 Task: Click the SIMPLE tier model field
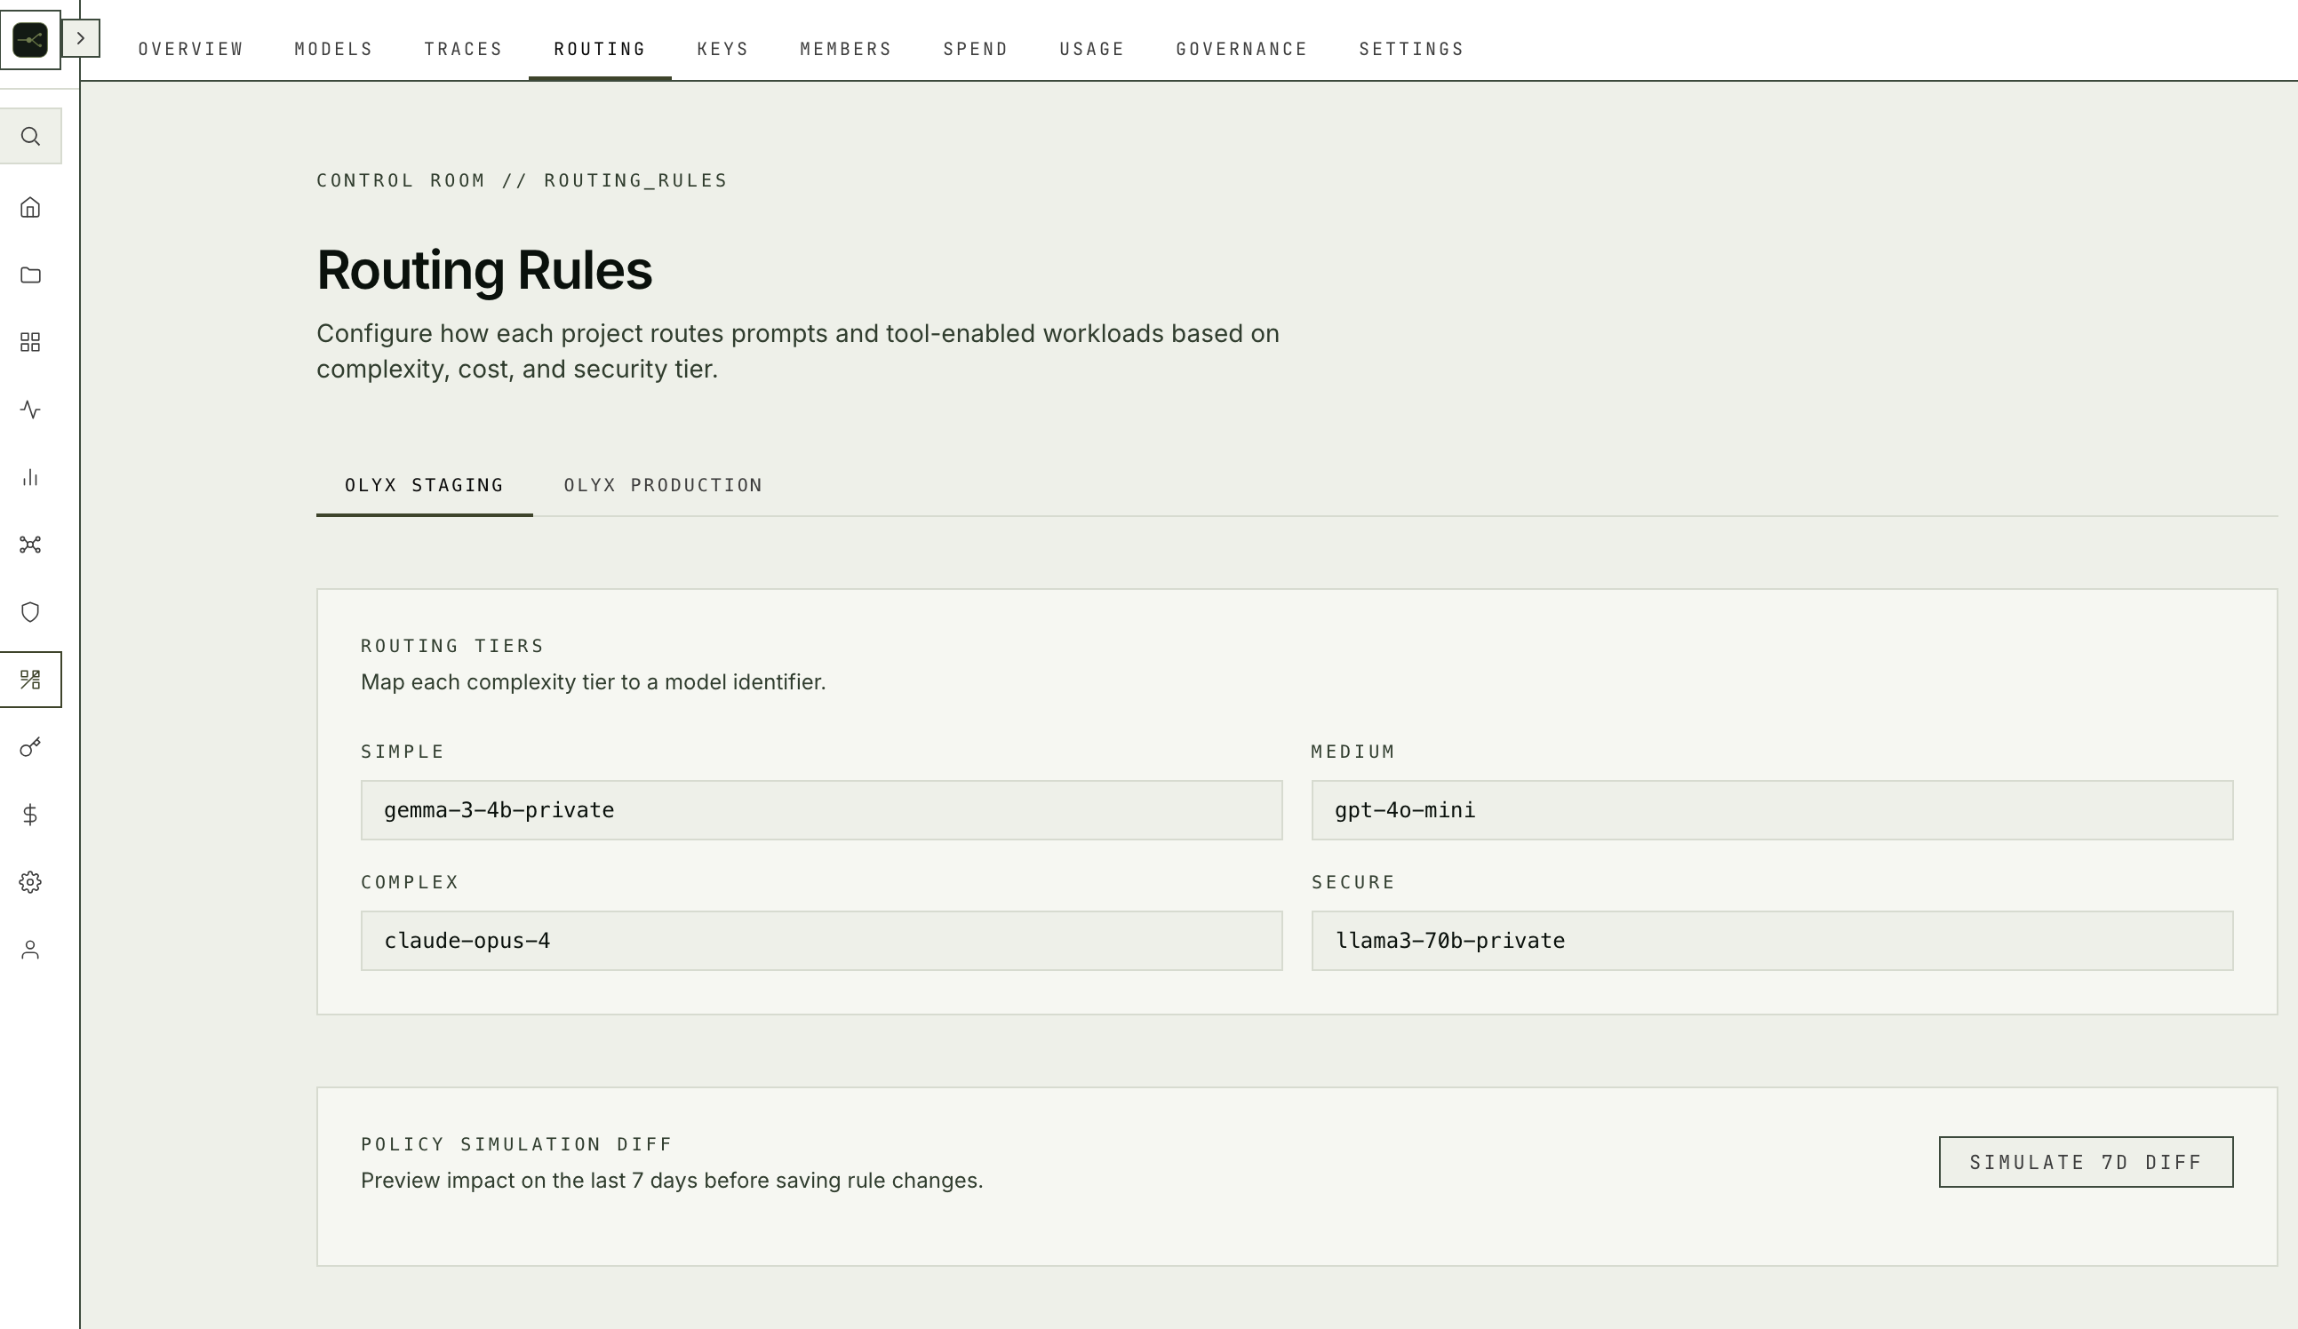point(822,810)
